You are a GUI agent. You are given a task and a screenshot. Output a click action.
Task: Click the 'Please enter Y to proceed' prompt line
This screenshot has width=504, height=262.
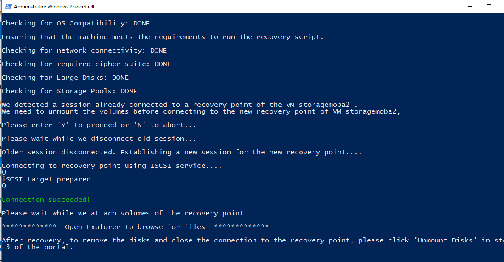click(99, 125)
